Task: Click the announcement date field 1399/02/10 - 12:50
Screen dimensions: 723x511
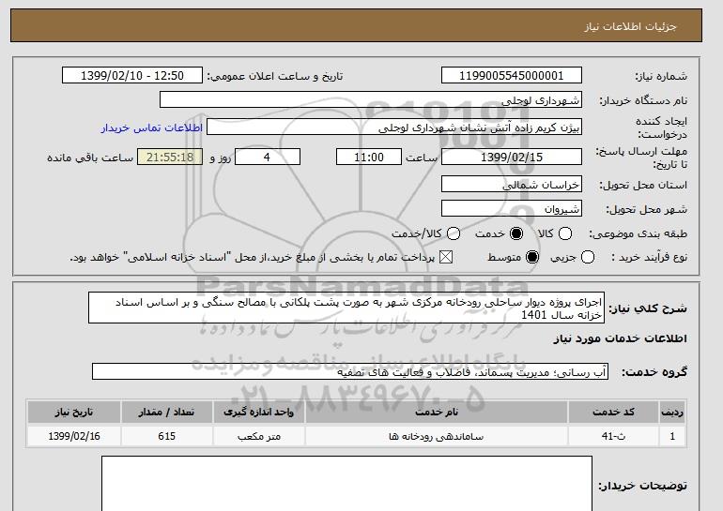Action: click(x=131, y=76)
